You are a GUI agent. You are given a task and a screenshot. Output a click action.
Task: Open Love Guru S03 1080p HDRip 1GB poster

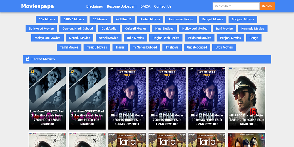(x=87, y=98)
